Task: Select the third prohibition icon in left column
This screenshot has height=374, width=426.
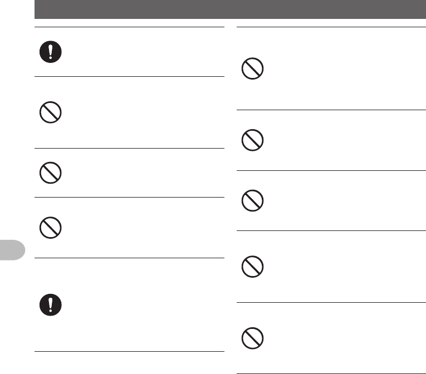Action: point(51,228)
